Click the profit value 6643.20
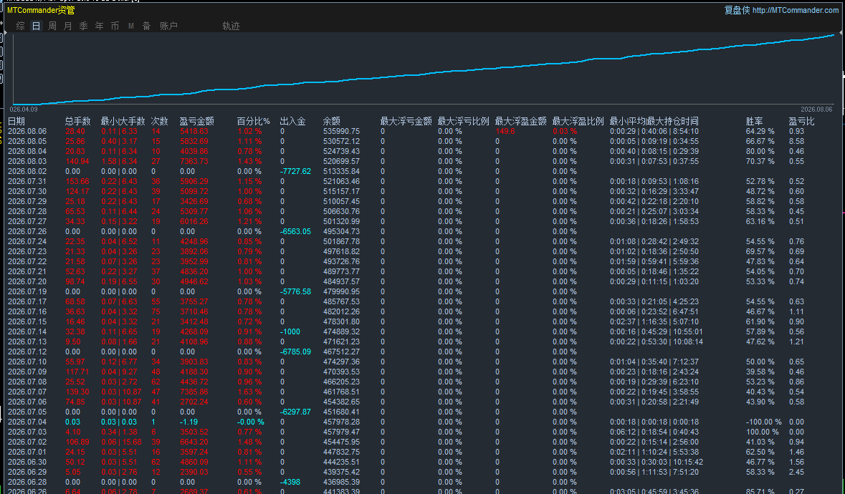Image resolution: width=845 pixels, height=494 pixels. (x=194, y=442)
